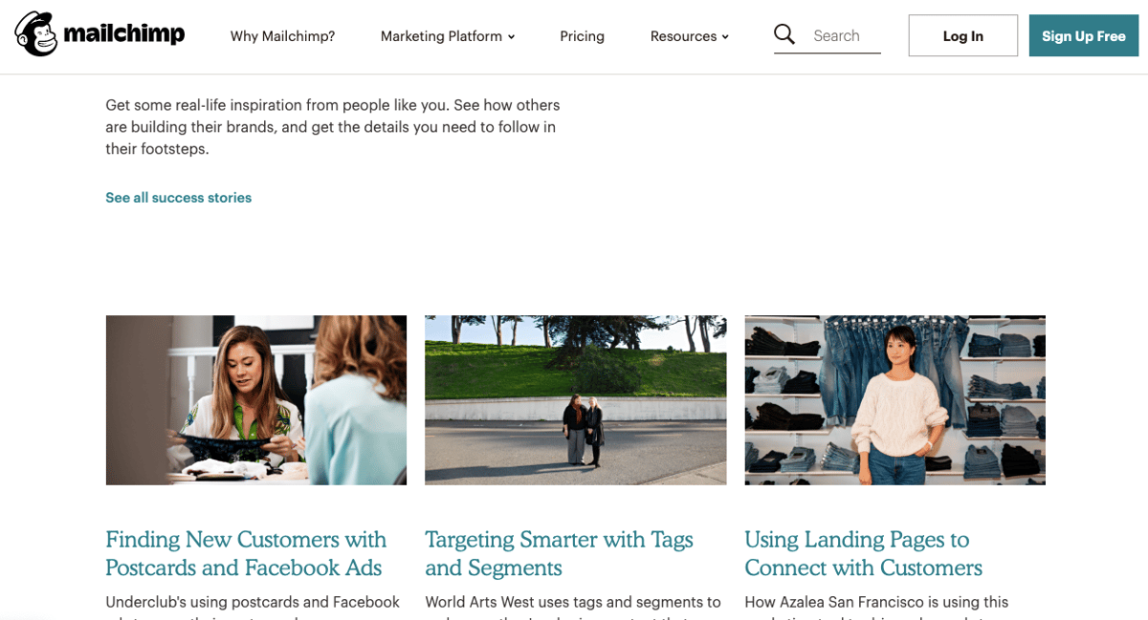
Task: Click the chevron beside Resources
Action: (724, 37)
